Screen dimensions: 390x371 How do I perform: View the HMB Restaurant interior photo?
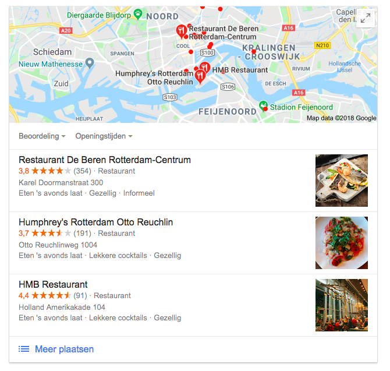point(342,305)
